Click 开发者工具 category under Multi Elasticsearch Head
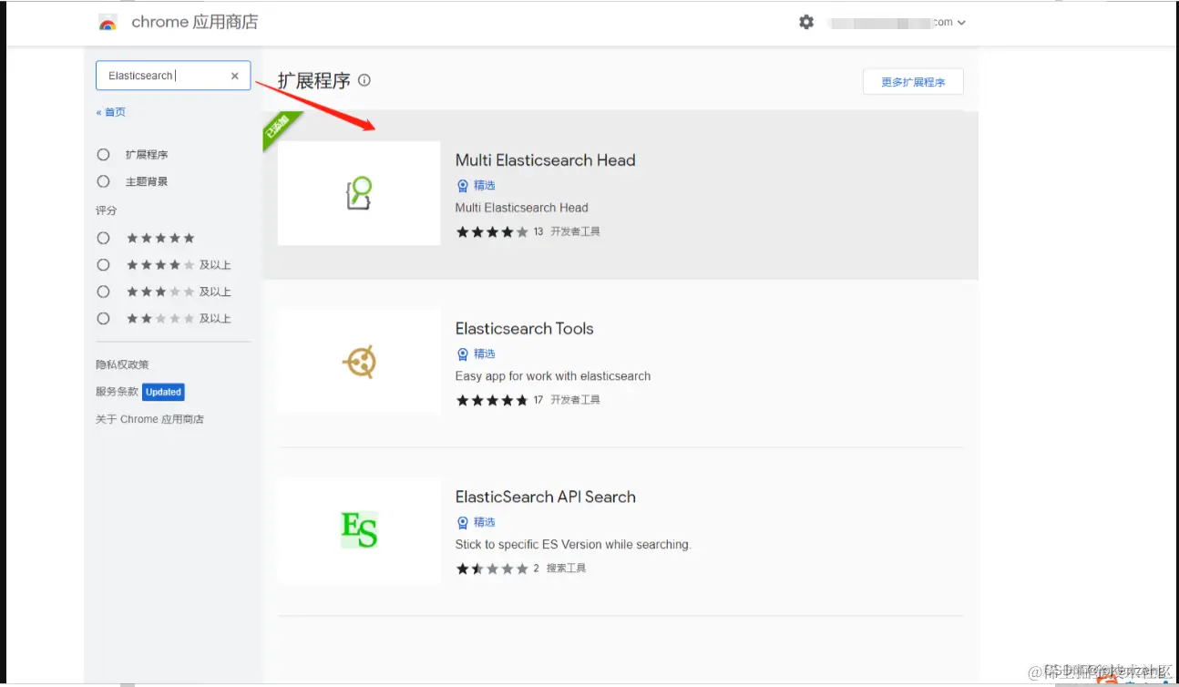1179x687 pixels. tap(575, 232)
